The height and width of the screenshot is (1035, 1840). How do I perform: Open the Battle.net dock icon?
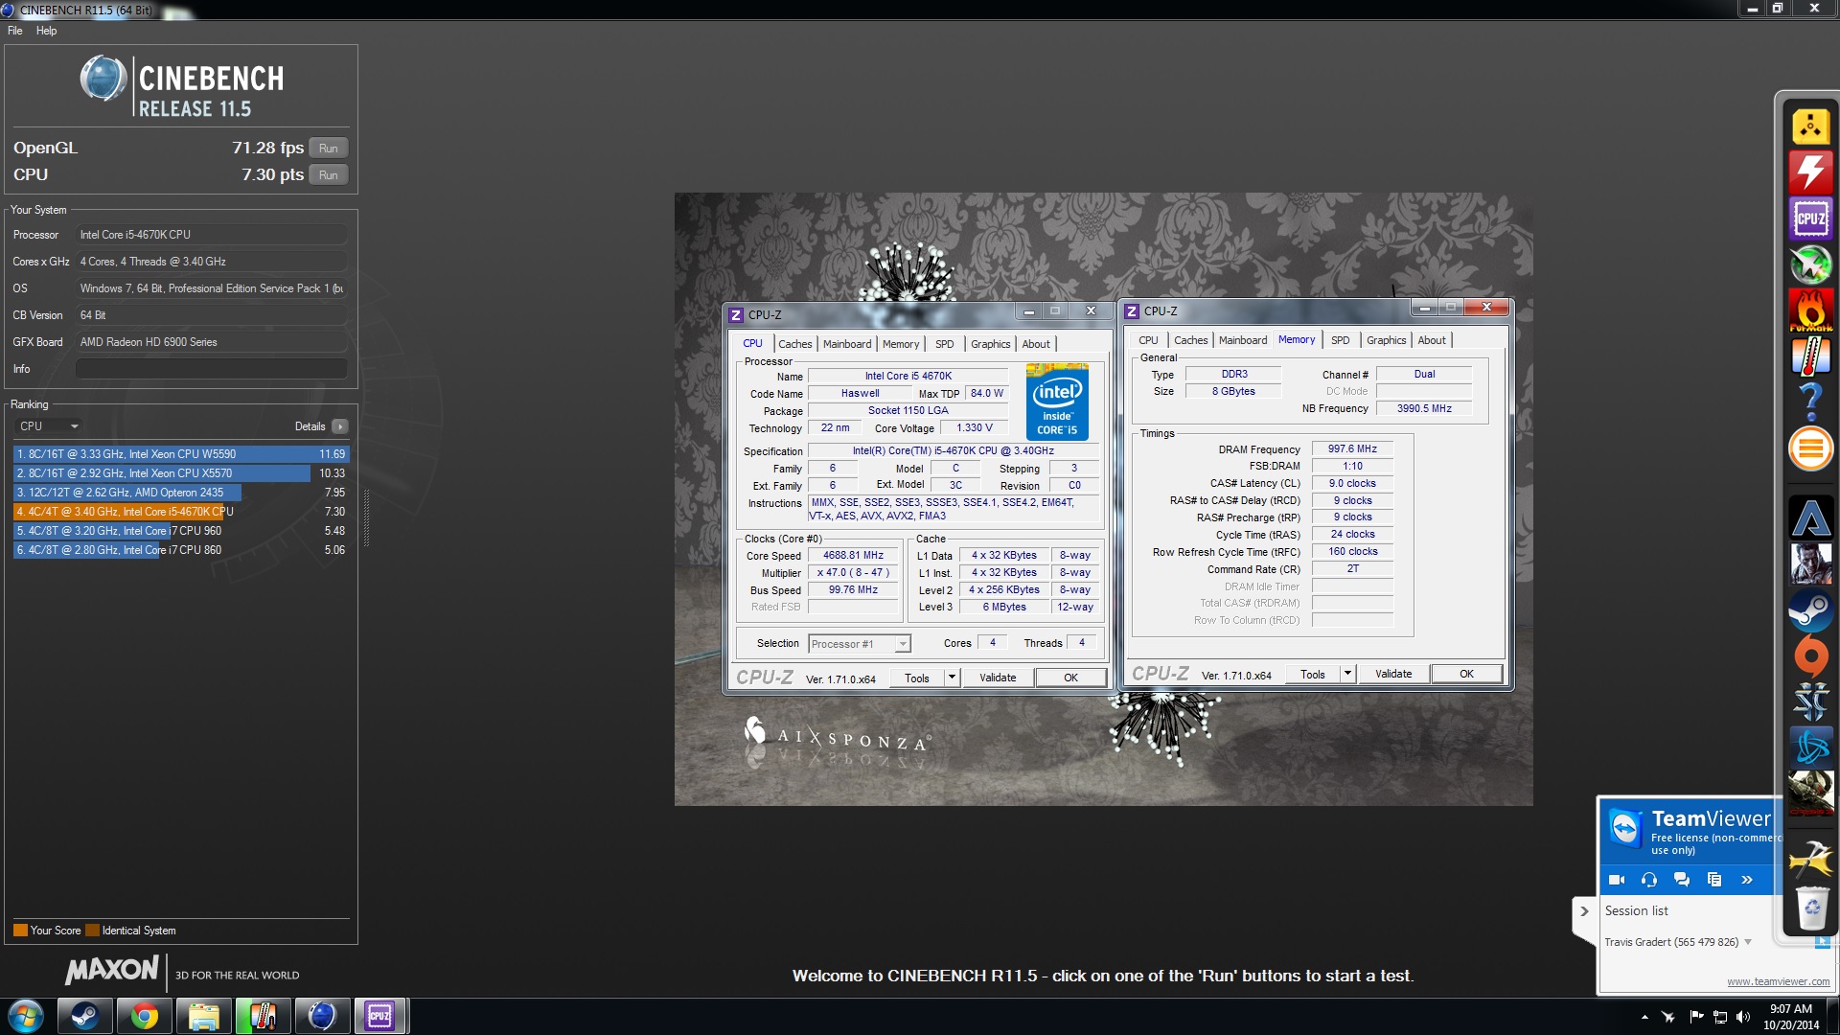coord(1810,748)
